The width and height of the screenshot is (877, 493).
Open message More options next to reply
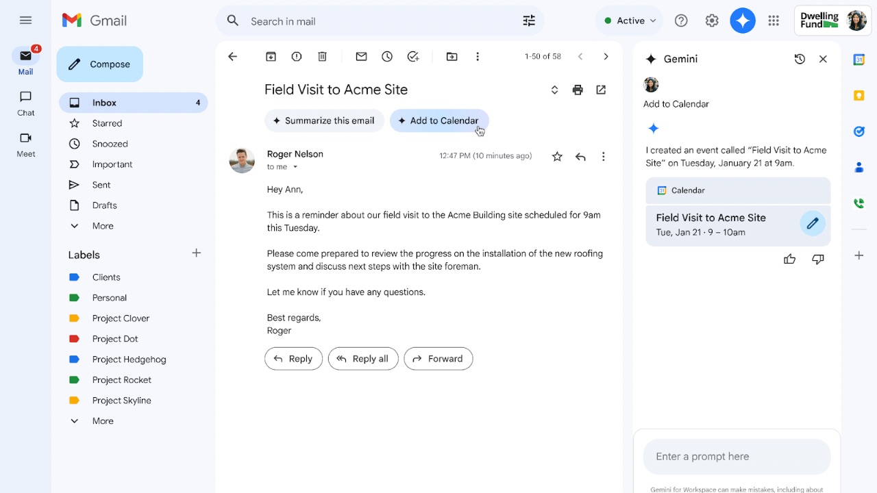point(604,157)
